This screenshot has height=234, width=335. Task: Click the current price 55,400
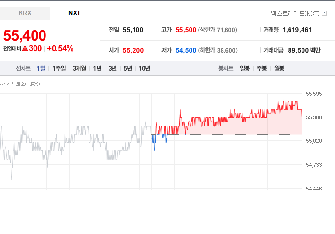(x=25, y=35)
